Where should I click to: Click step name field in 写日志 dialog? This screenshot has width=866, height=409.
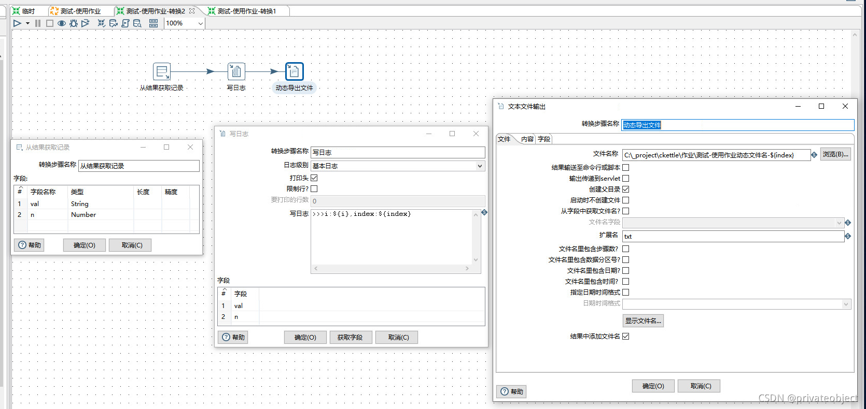[398, 152]
